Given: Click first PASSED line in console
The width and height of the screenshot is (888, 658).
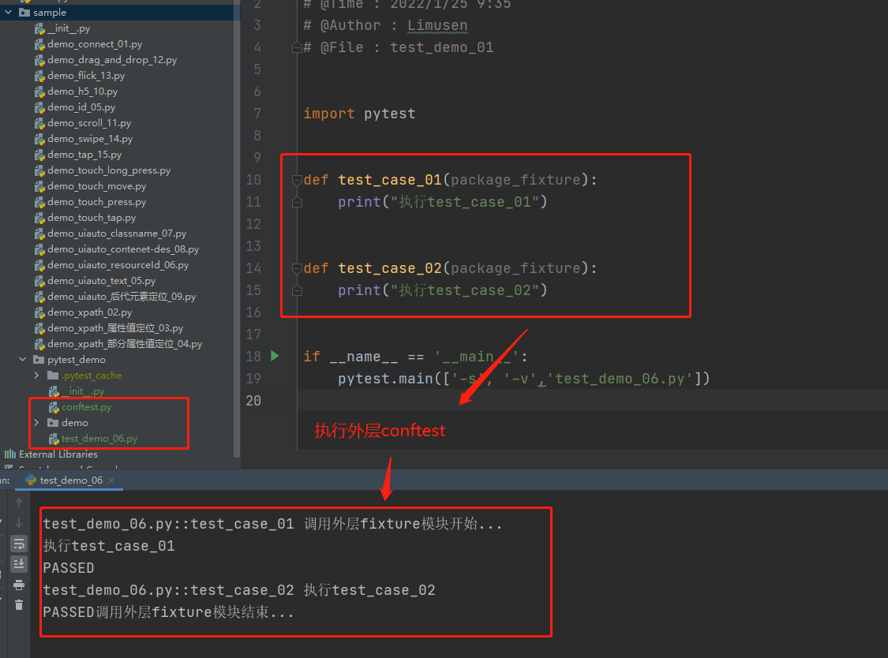Looking at the screenshot, I should tap(69, 568).
